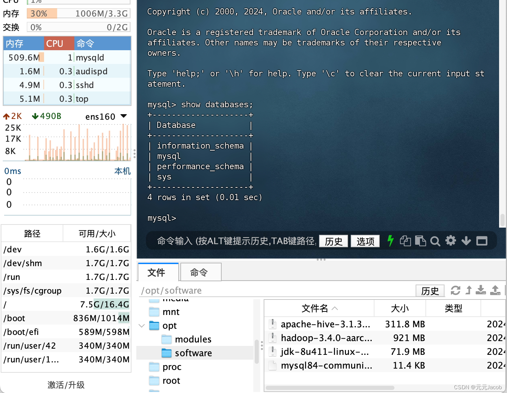This screenshot has width=507, height=393.
Task: Click the down arrow icon in command bar
Action: [x=466, y=241]
